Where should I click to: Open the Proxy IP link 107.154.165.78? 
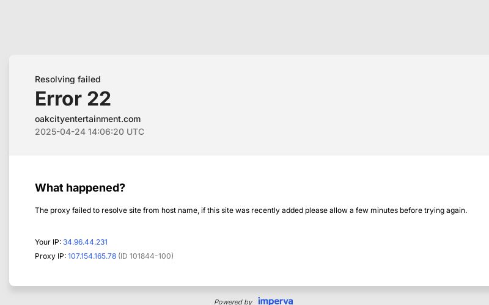[x=92, y=256]
